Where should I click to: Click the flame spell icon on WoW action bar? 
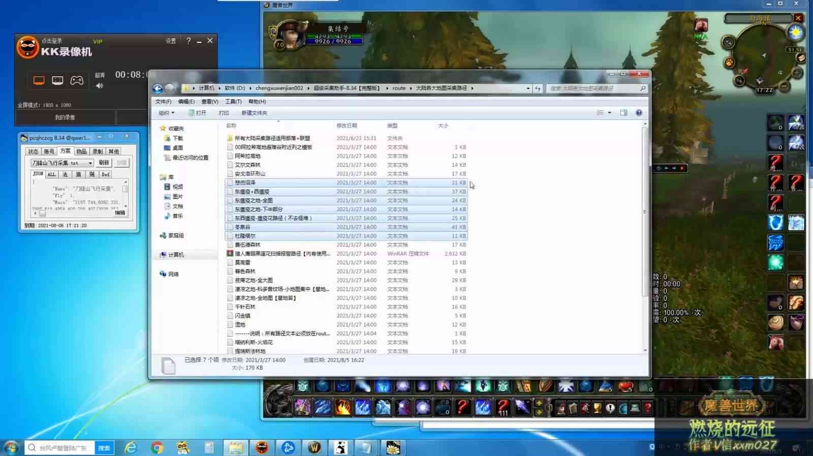(342, 407)
